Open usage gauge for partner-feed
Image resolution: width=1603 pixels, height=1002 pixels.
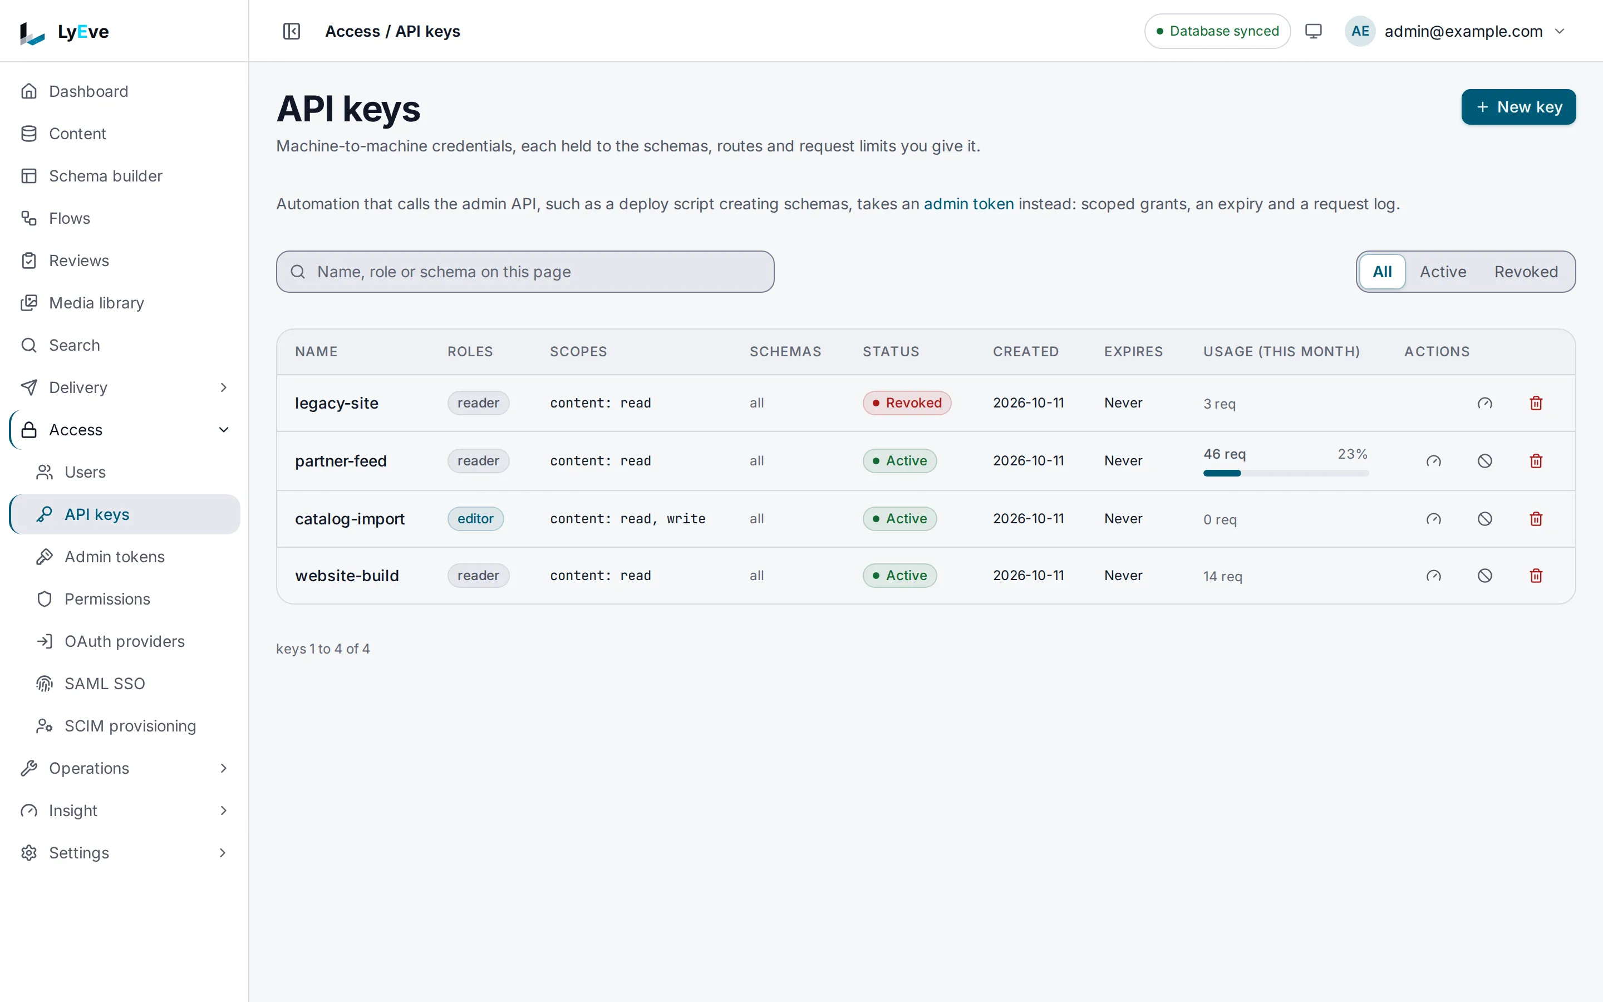coord(1433,461)
